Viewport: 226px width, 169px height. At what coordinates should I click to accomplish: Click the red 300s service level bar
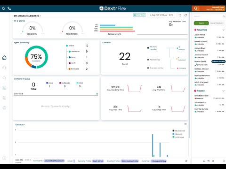[x=117, y=31]
